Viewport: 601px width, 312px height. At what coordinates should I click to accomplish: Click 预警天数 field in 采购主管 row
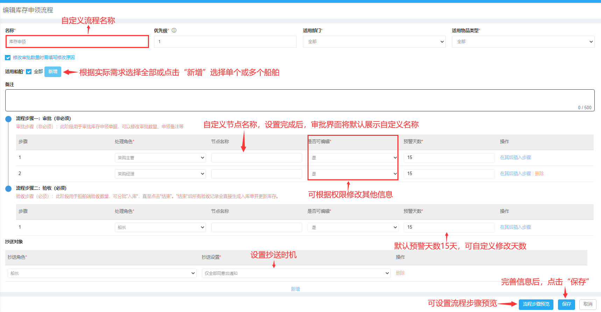pos(449,158)
